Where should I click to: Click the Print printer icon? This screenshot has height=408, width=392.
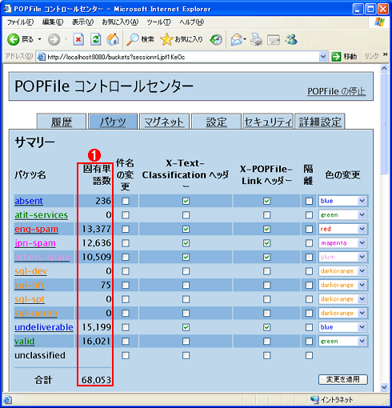pos(256,39)
